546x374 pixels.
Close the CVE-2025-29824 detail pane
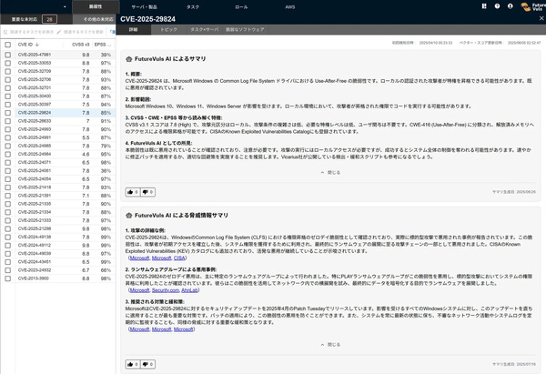click(541, 18)
